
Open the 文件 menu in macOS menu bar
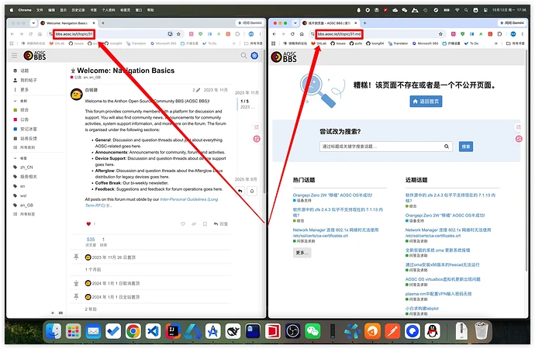tap(40, 10)
